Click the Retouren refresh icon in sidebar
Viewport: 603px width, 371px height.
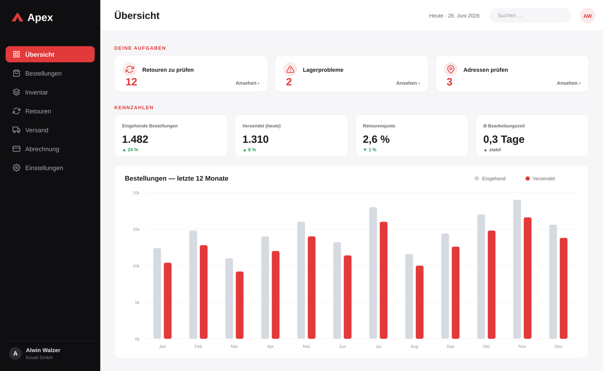[x=17, y=111]
